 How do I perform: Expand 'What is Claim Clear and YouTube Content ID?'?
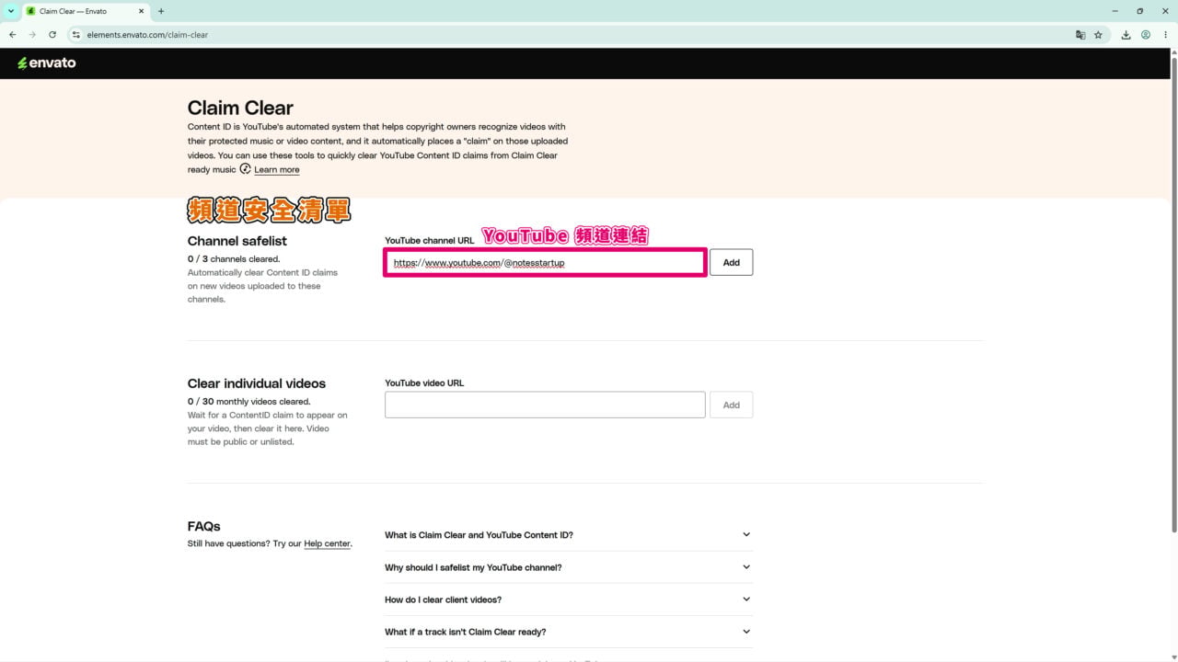(x=569, y=535)
